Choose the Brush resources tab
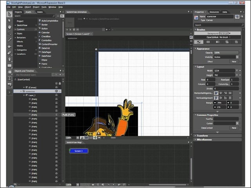The height and width of the screenshot is (188, 251). pos(236,42)
